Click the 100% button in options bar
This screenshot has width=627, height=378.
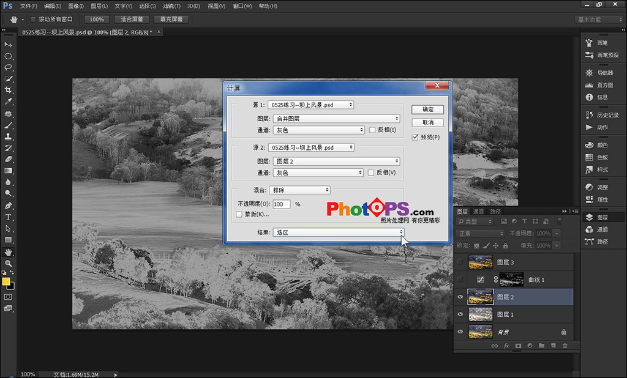tap(97, 19)
